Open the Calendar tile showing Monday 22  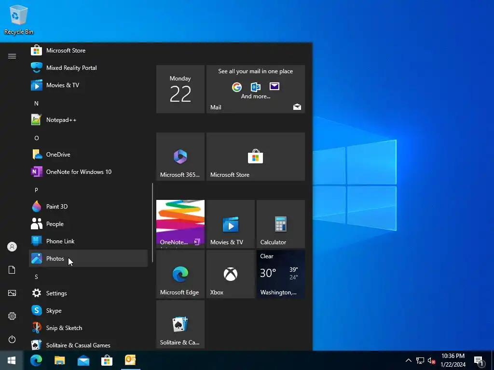coord(180,89)
